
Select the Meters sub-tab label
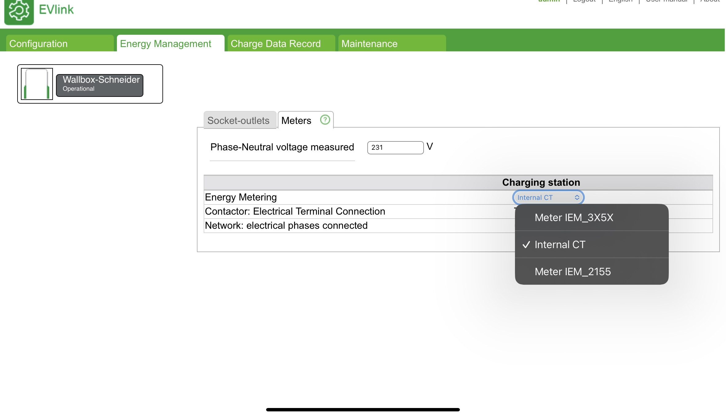click(x=296, y=121)
